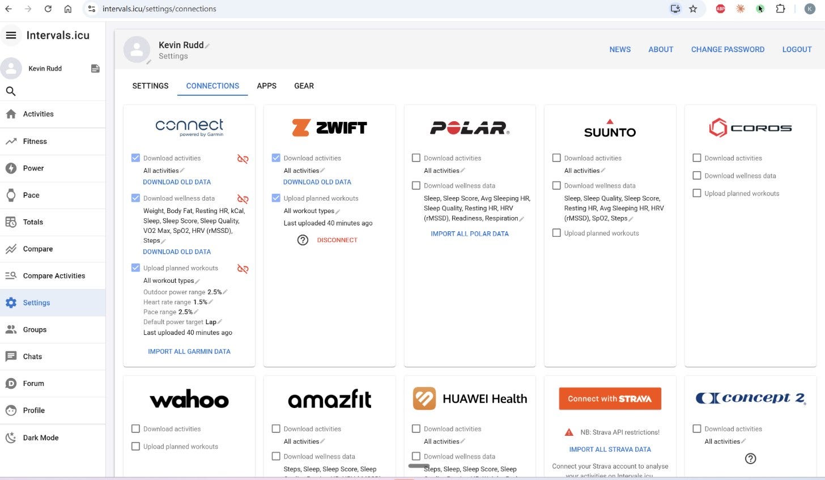
Task: Log out using the Logout link
Action: (797, 49)
